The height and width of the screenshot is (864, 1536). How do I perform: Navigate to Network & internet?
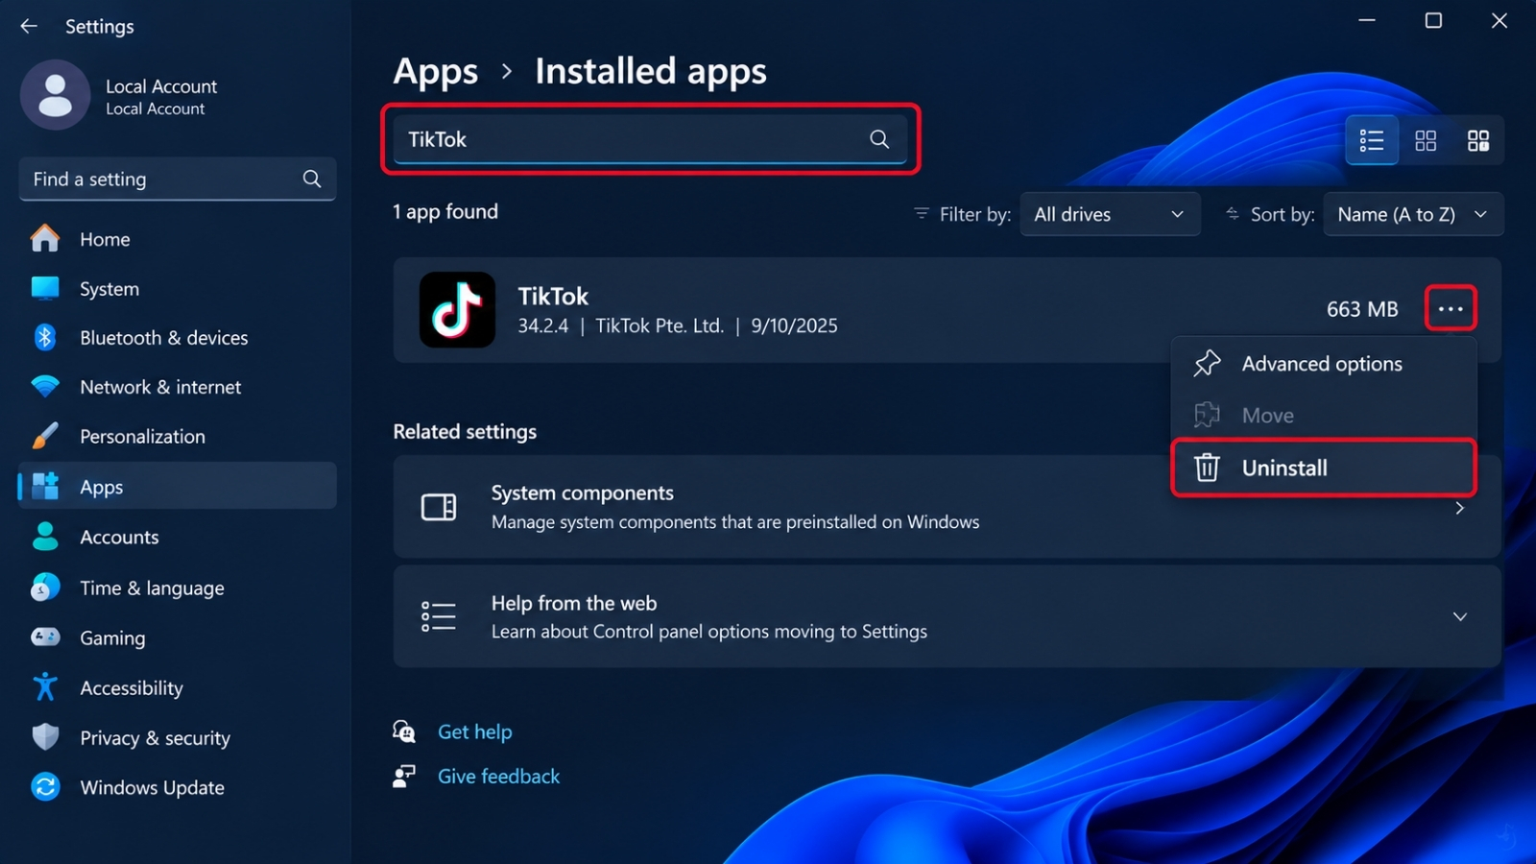(x=177, y=387)
